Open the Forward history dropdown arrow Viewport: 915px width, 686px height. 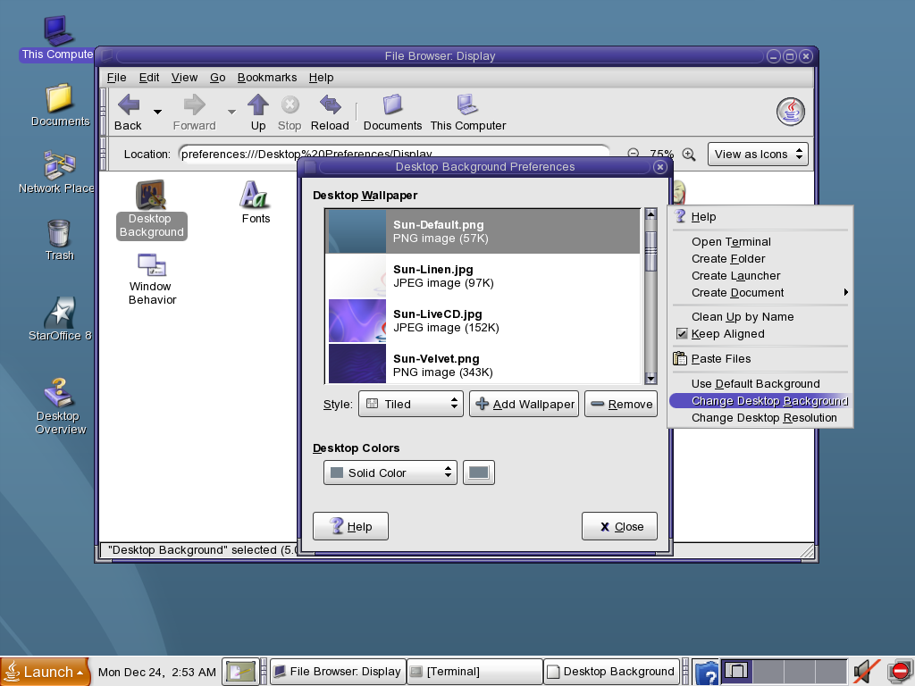coord(231,112)
